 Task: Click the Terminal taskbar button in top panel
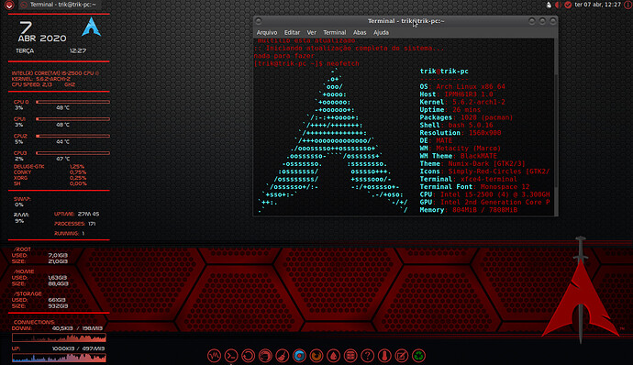tap(60, 5)
